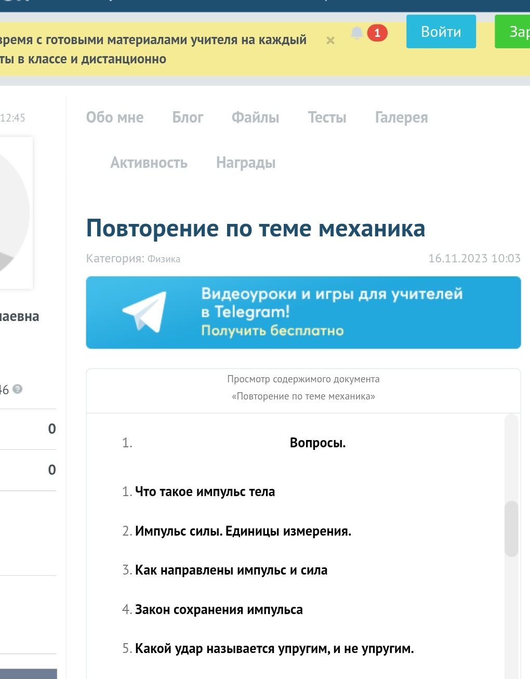Viewport: 530px width, 679px height.
Task: Open the Физика category link
Action: point(164,259)
